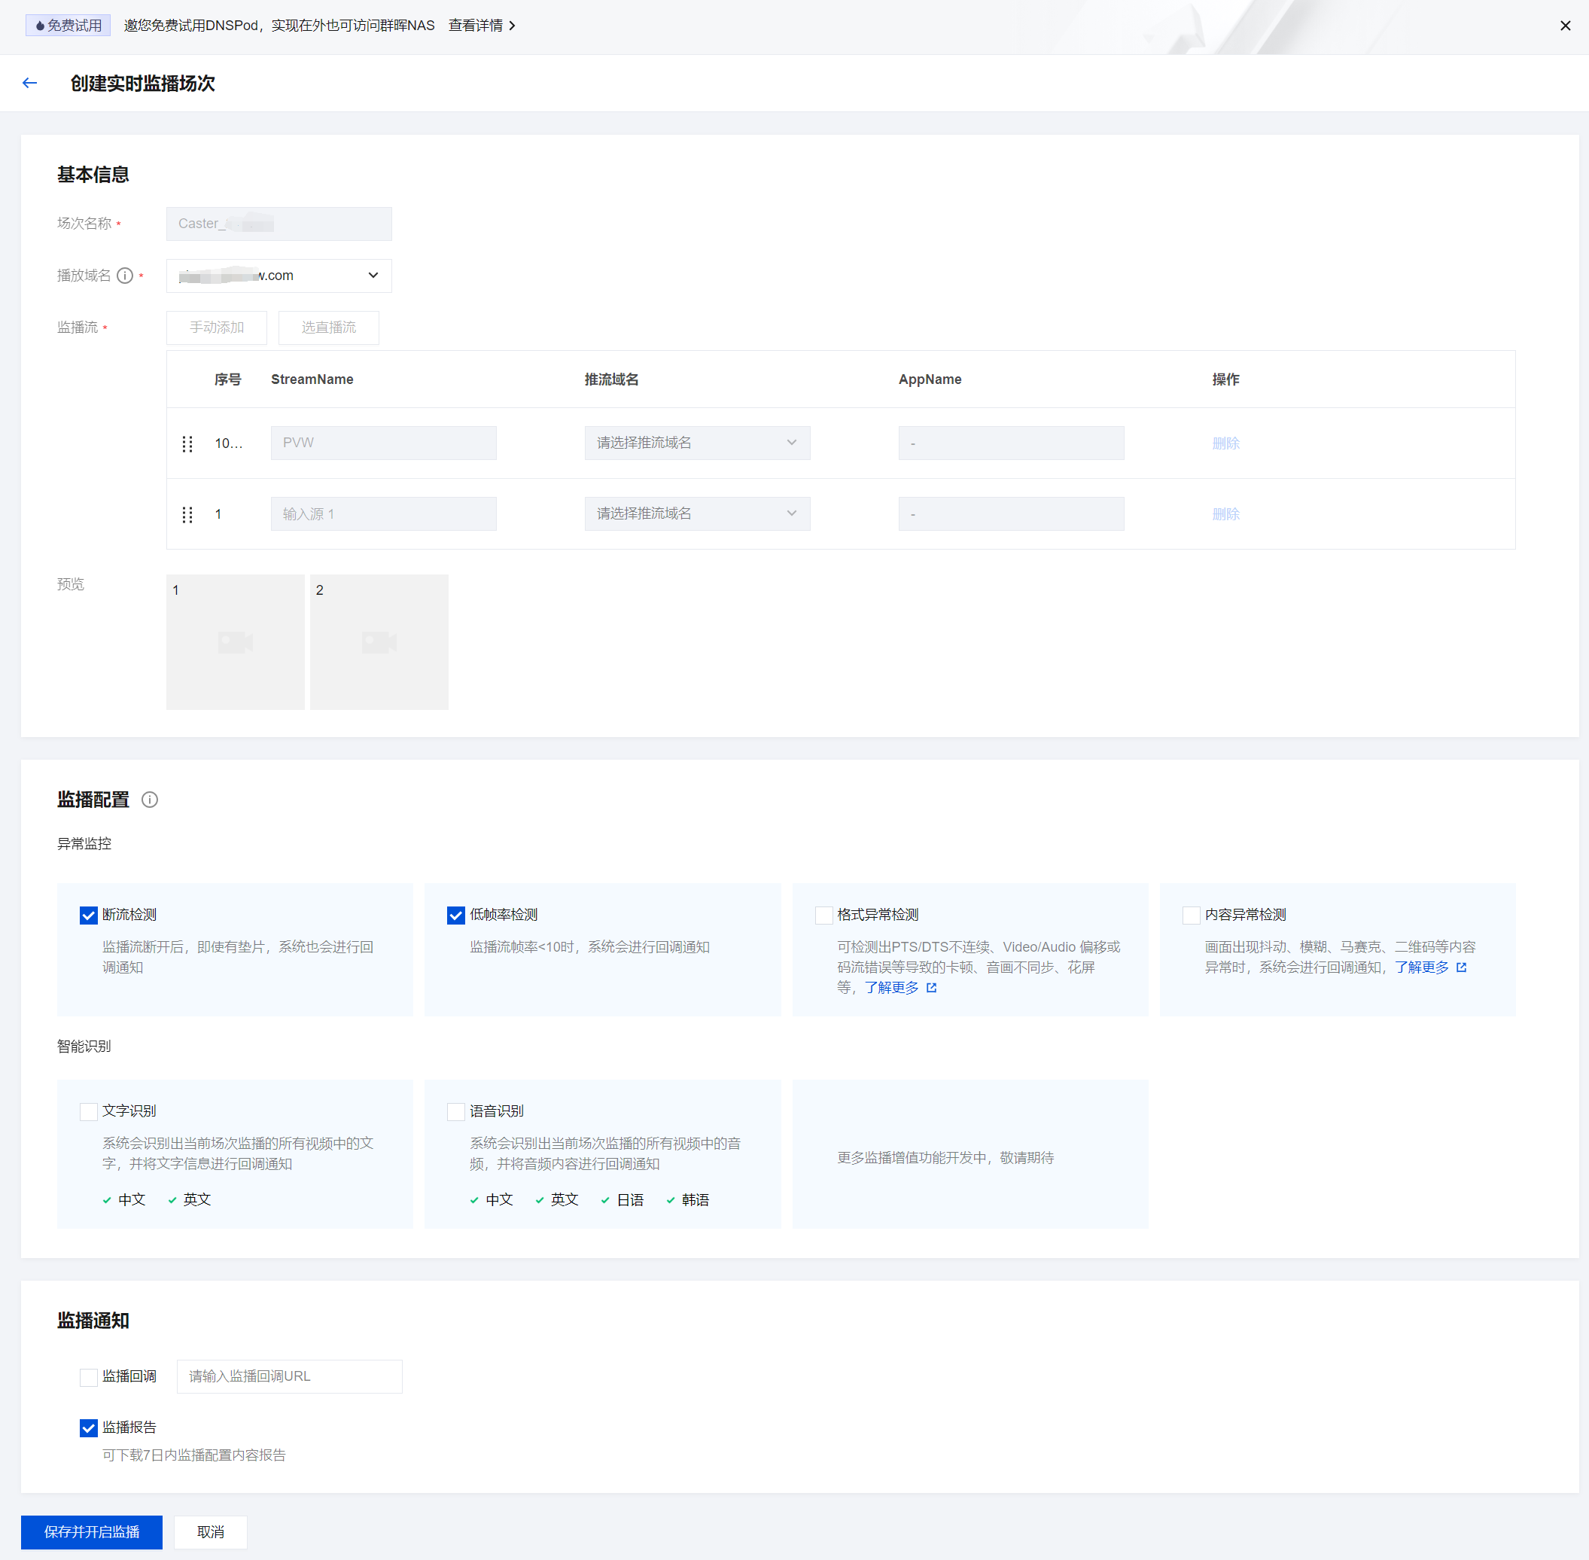Image resolution: width=1589 pixels, height=1560 pixels.
Task: Show info tooltip beside 播放域名
Action: [x=125, y=276]
